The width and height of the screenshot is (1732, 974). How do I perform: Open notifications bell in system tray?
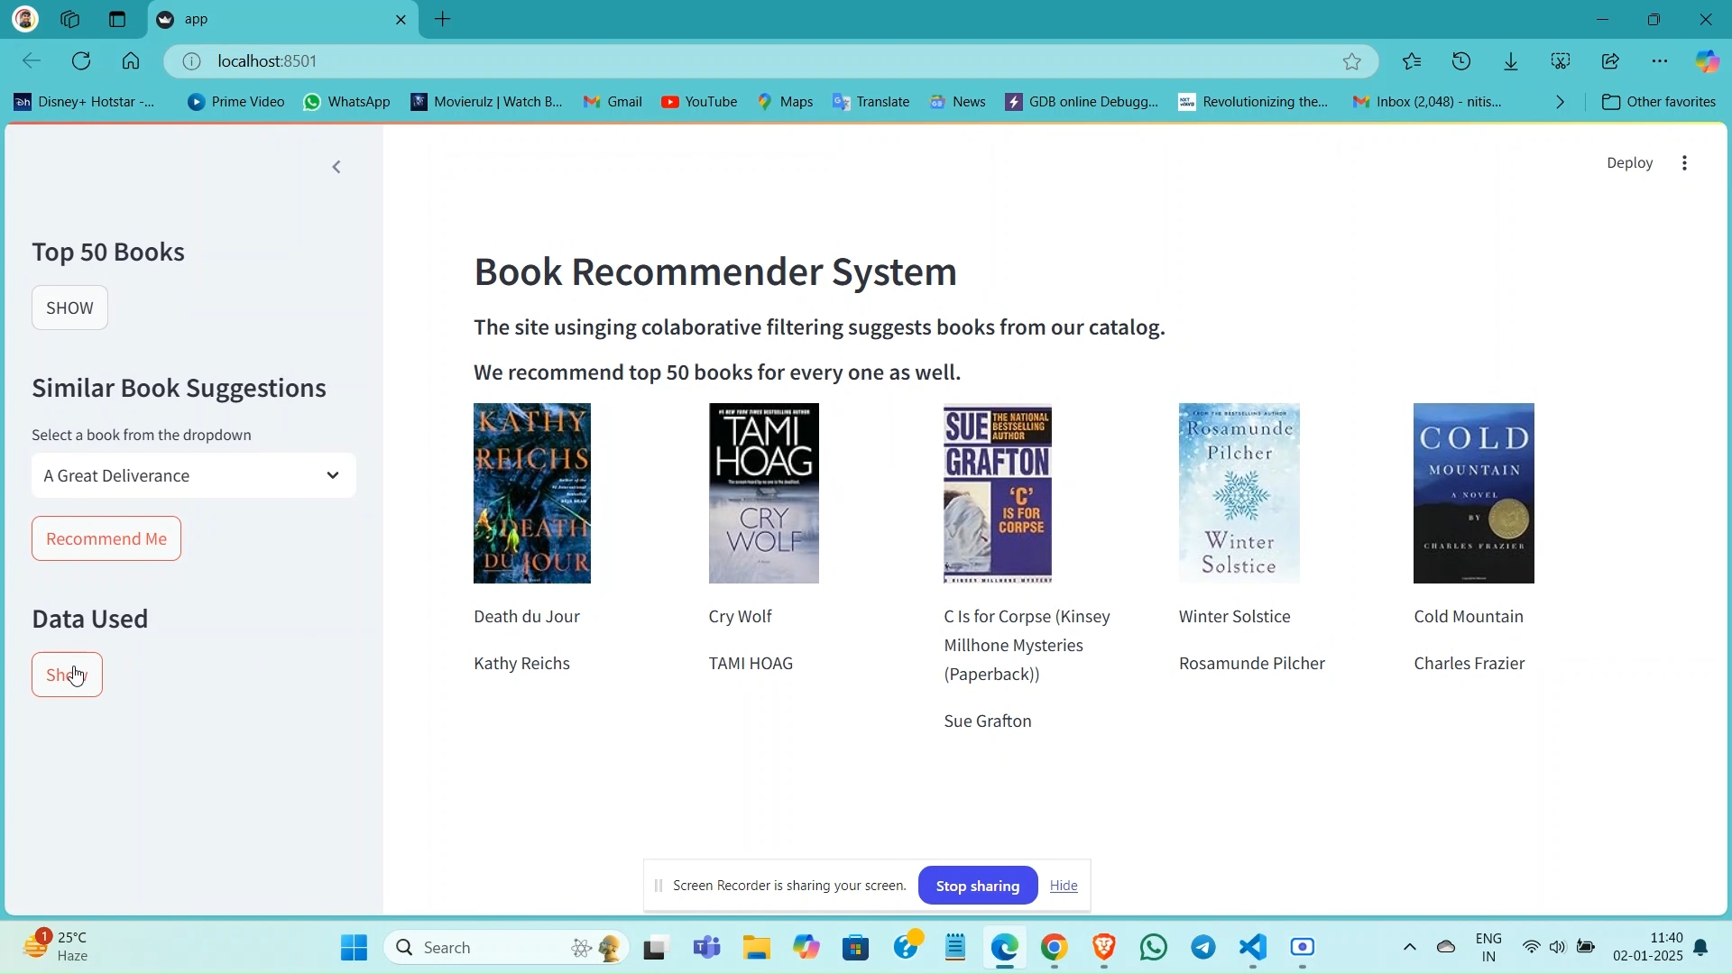1702,949
